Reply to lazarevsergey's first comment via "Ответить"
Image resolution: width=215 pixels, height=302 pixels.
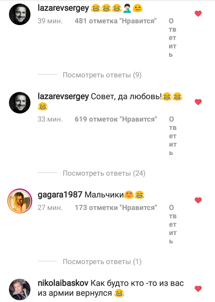point(173,38)
